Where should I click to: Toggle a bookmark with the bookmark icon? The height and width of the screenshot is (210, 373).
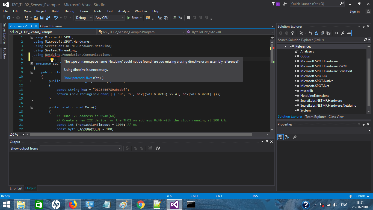pos(188,18)
